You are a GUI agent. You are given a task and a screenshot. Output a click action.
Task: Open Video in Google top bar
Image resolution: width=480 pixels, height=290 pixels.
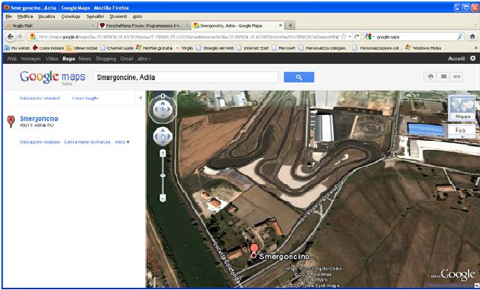(51, 59)
